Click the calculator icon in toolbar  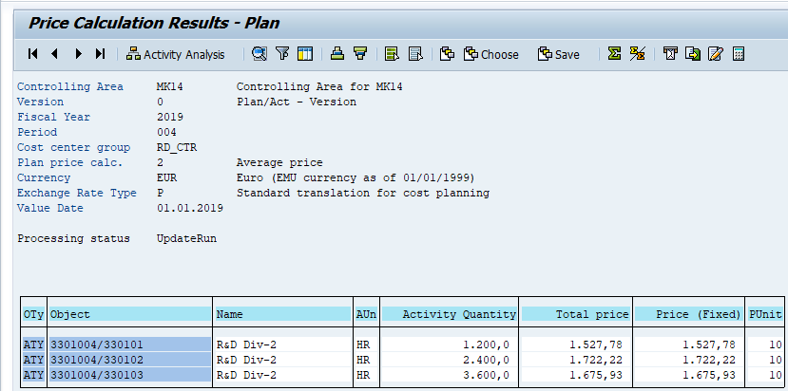(738, 54)
